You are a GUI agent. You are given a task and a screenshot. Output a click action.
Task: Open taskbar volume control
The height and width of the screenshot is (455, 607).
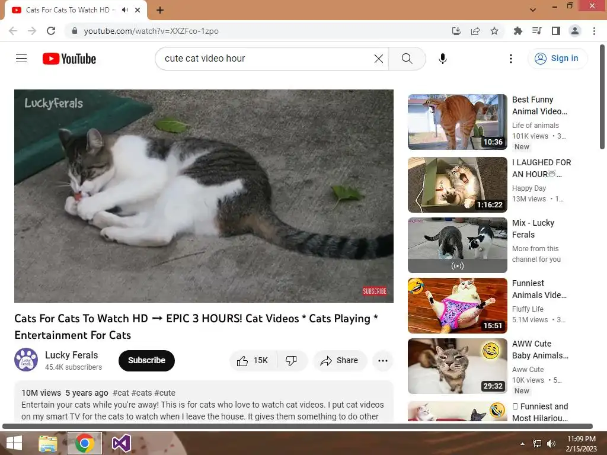(x=551, y=443)
